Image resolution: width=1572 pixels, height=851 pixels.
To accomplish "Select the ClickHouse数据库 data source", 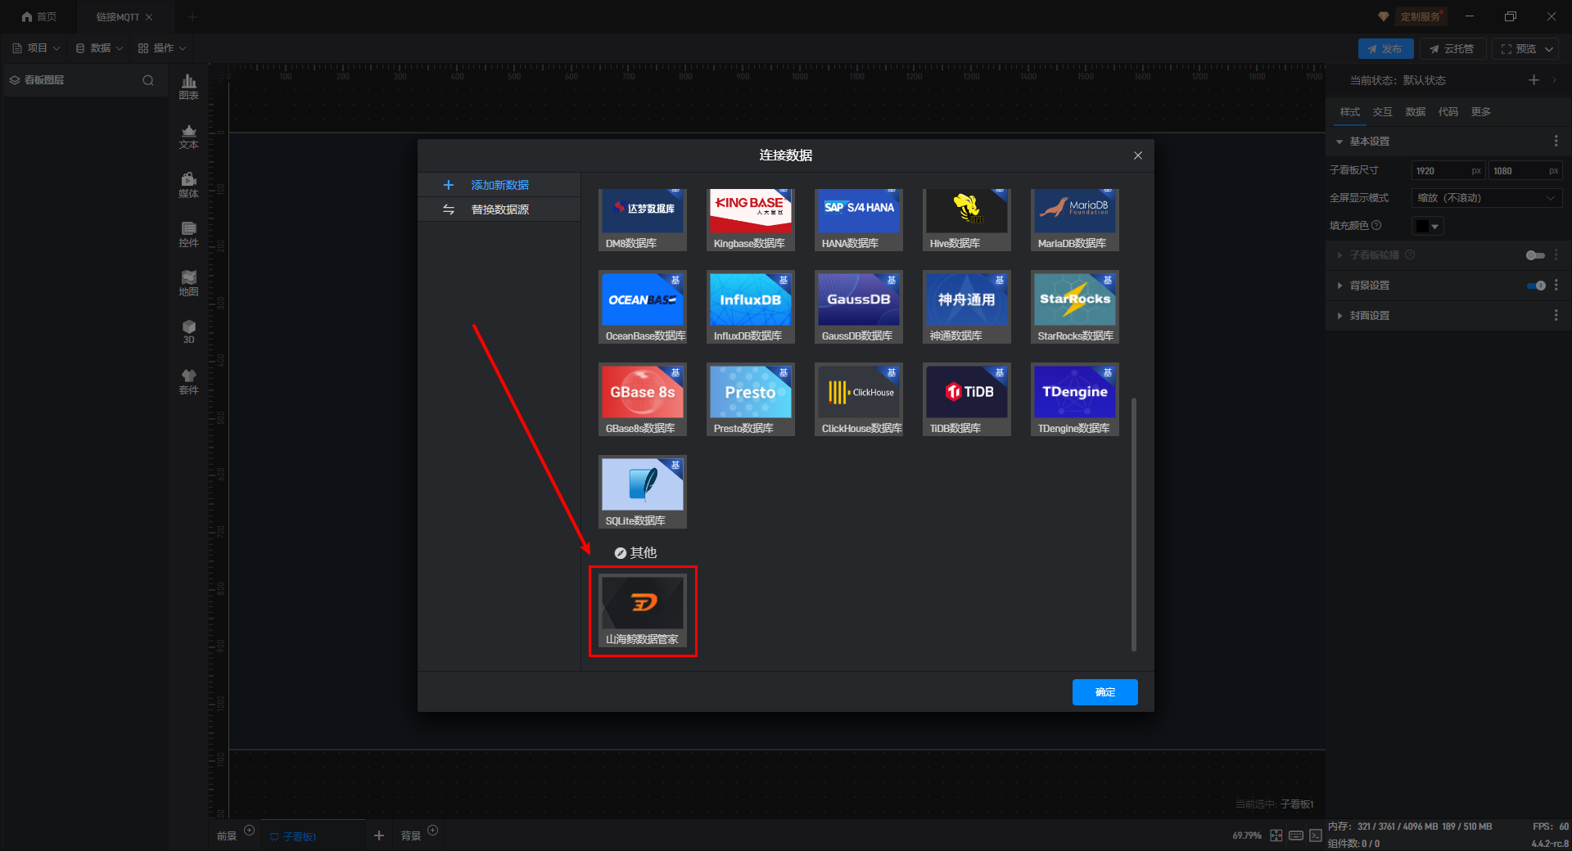I will 859,399.
